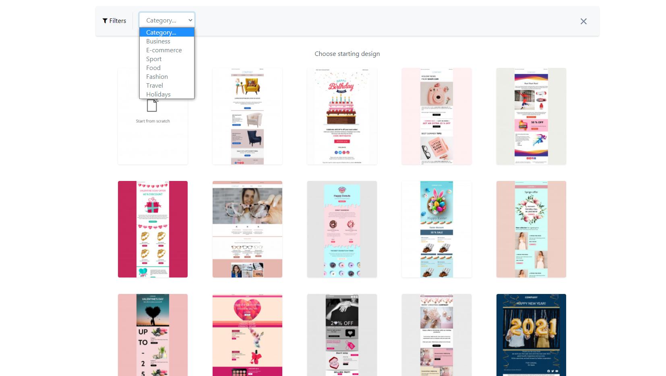Select Travel category option
The image size is (666, 376).
coord(155,86)
